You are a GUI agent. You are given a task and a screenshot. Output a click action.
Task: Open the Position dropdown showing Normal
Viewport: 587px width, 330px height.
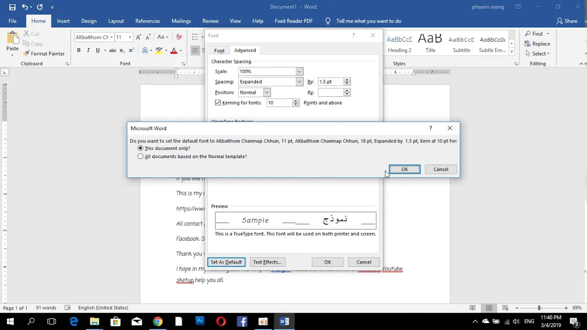click(266, 93)
